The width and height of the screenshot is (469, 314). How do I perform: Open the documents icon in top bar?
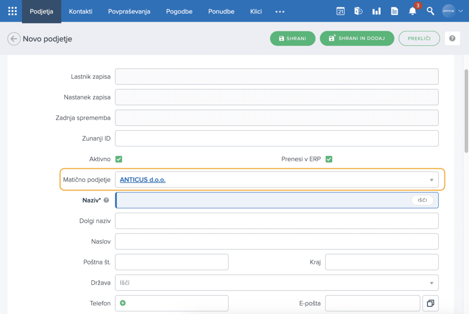point(394,11)
